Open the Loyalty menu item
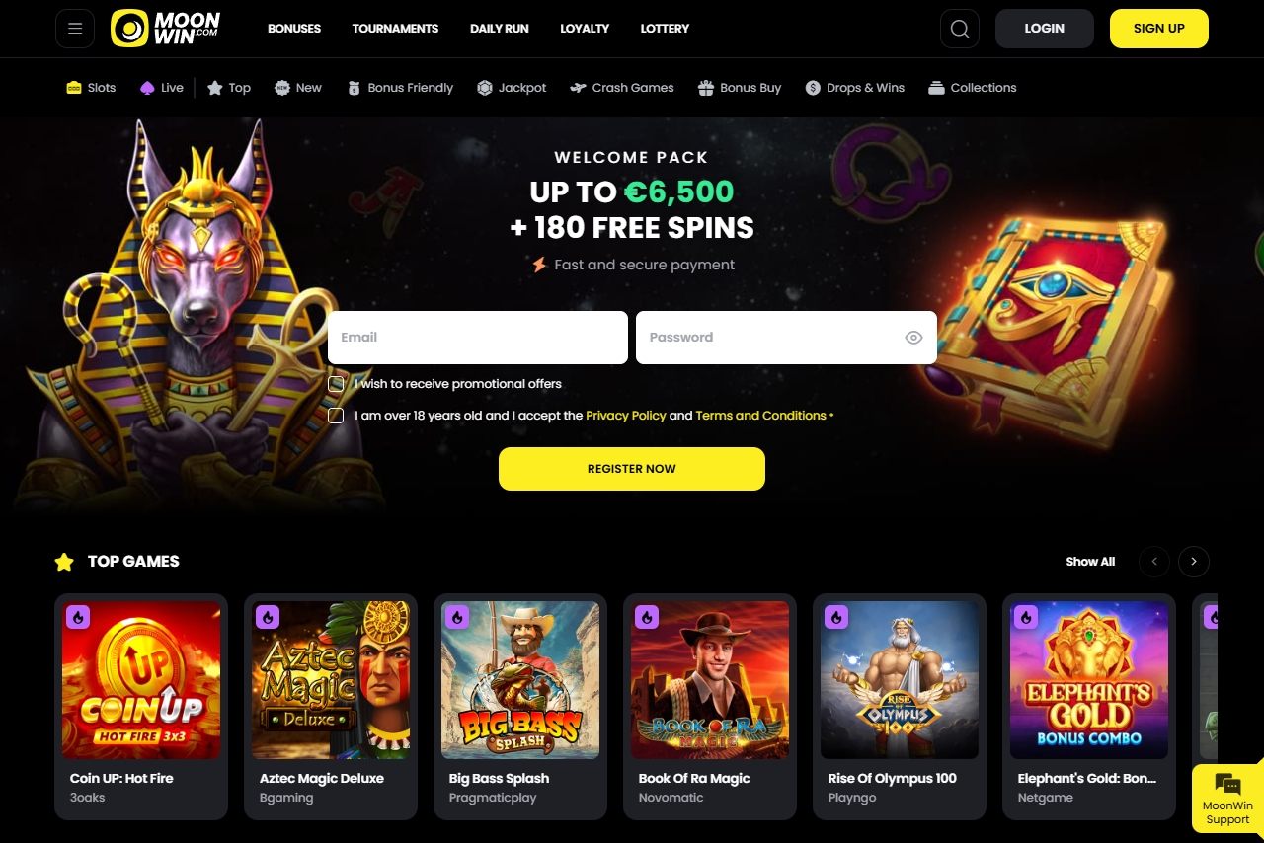Image resolution: width=1264 pixels, height=843 pixels. pyautogui.click(x=585, y=29)
